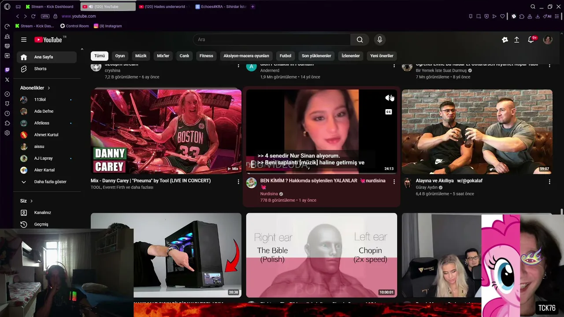Screen dimensions: 564x317
Task: Open the Bible and Chopin video thumbnail
Action: point(322,255)
